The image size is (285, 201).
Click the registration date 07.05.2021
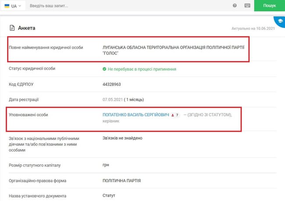click(x=112, y=99)
